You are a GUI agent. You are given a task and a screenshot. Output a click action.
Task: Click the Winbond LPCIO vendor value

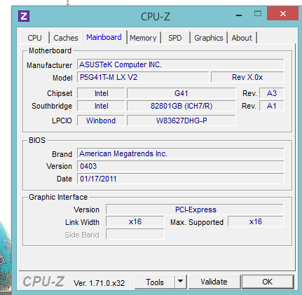tap(101, 121)
